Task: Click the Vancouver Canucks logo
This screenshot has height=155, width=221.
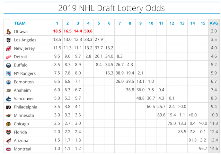Action: coord(8,99)
